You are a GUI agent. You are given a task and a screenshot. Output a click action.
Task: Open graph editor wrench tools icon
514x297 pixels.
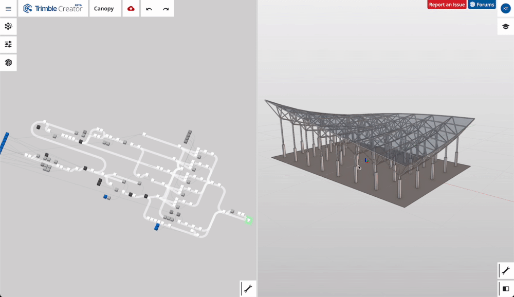[248, 288]
